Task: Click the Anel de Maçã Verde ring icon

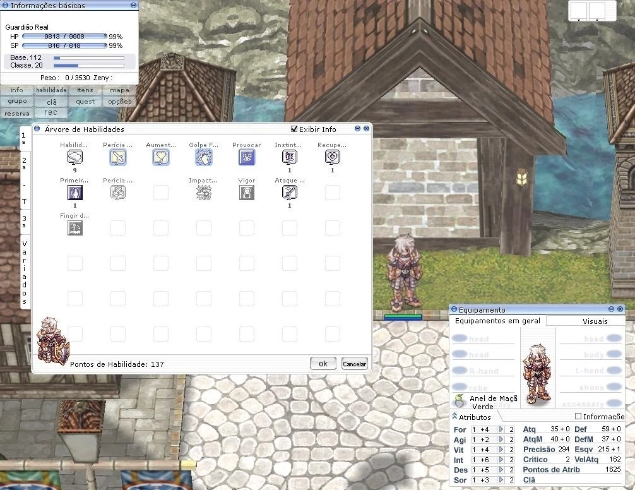Action: point(460,400)
